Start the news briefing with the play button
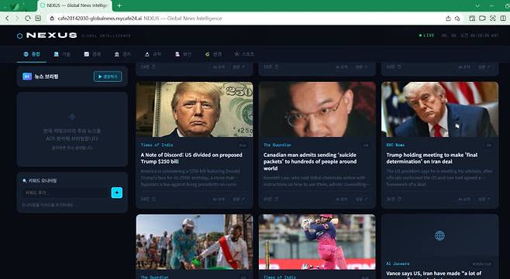The width and height of the screenshot is (510, 279). (108, 77)
